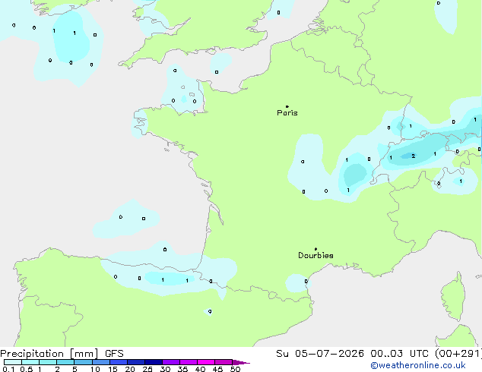Click the 'Precipitation [mm]' title text
This screenshot has width=482, height=372.
49,354
